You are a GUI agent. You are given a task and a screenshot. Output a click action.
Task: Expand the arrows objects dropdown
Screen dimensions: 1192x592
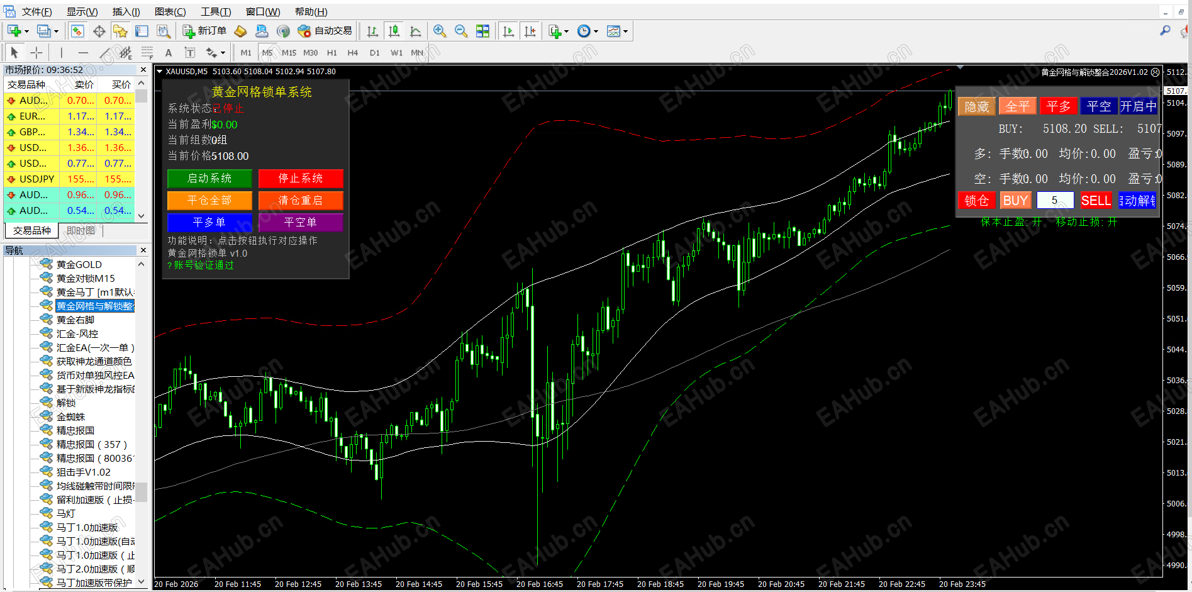[x=223, y=53]
